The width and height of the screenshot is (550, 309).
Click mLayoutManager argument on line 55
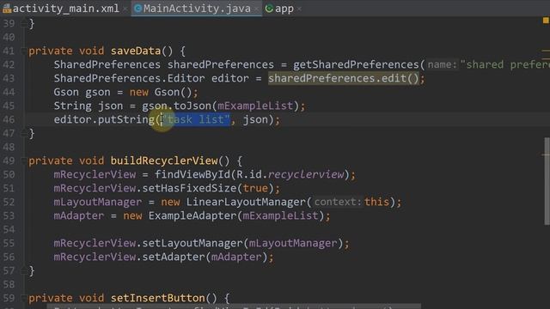tap(293, 243)
